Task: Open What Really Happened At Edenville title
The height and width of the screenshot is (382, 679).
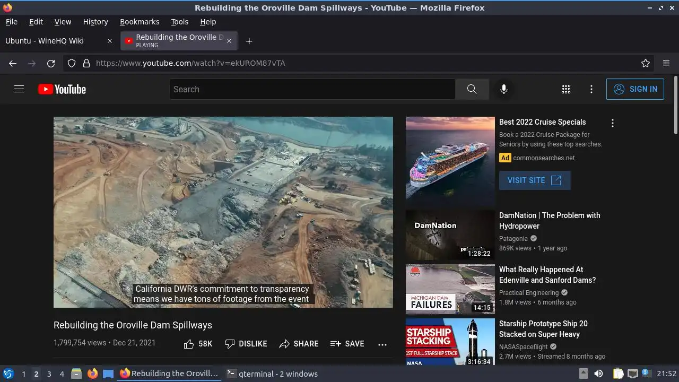Action: (547, 275)
